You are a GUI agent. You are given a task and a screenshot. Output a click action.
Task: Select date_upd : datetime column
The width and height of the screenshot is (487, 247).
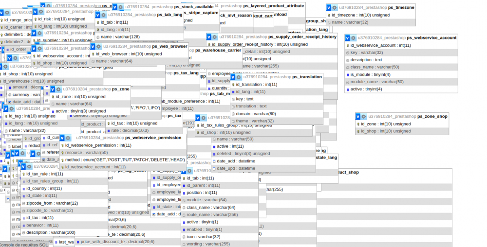263,168
